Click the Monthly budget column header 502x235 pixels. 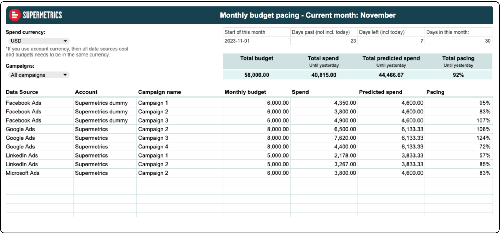point(245,92)
